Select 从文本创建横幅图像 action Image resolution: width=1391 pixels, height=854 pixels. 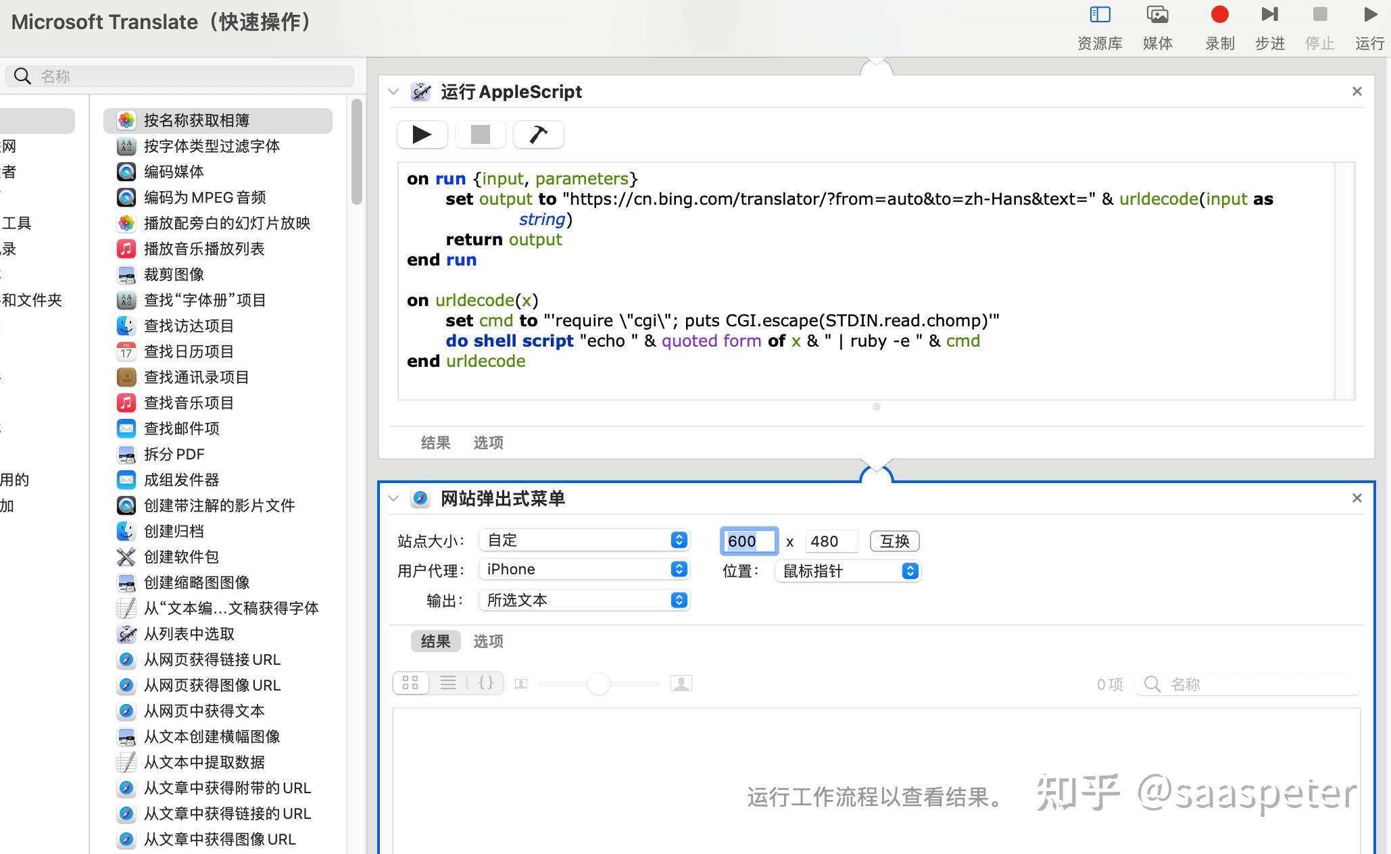(x=218, y=736)
